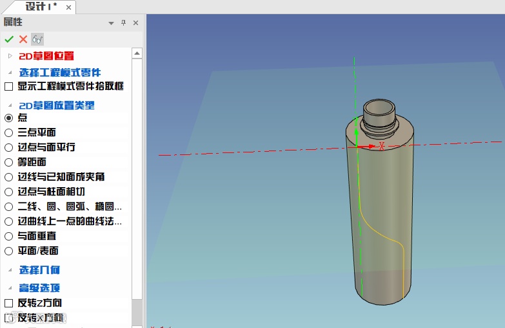Switch to the 设计1 tab
Viewport: 505px width, 328px height.
point(41,6)
